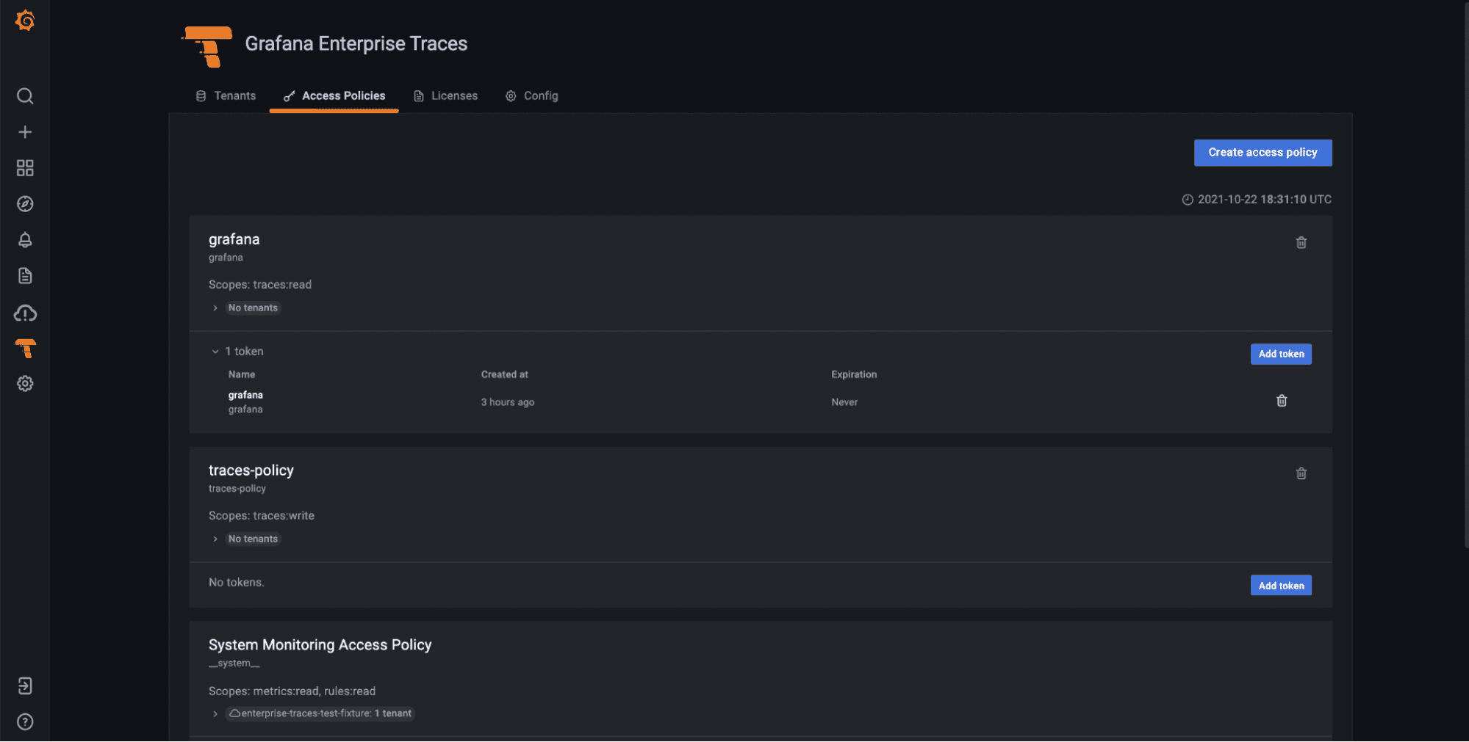
Task: Open the help question mark icon
Action: click(x=25, y=722)
